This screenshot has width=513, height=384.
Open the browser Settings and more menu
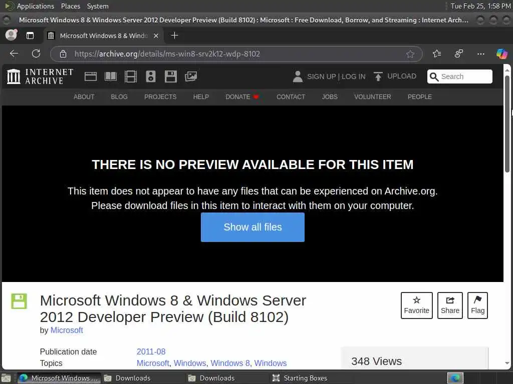[x=480, y=53]
